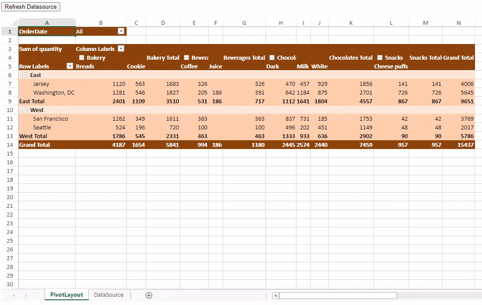The image size is (482, 305).
Task: Click the tab strip splitter dots
Action: [x=266, y=295]
